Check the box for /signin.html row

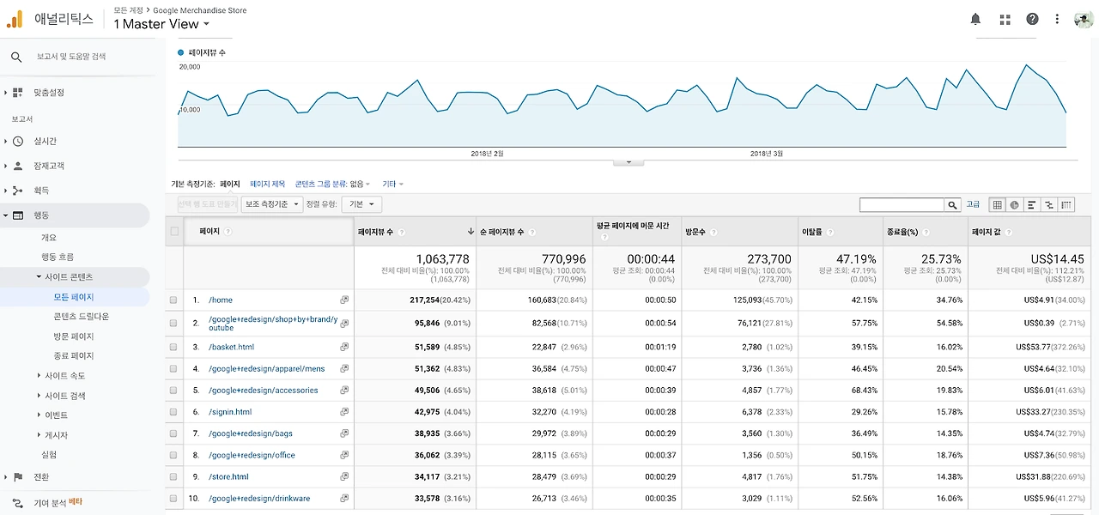tap(173, 413)
